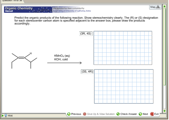The height and width of the screenshot is (120, 169).
Task: Click the scroll down arrow
Action: pos(164,111)
